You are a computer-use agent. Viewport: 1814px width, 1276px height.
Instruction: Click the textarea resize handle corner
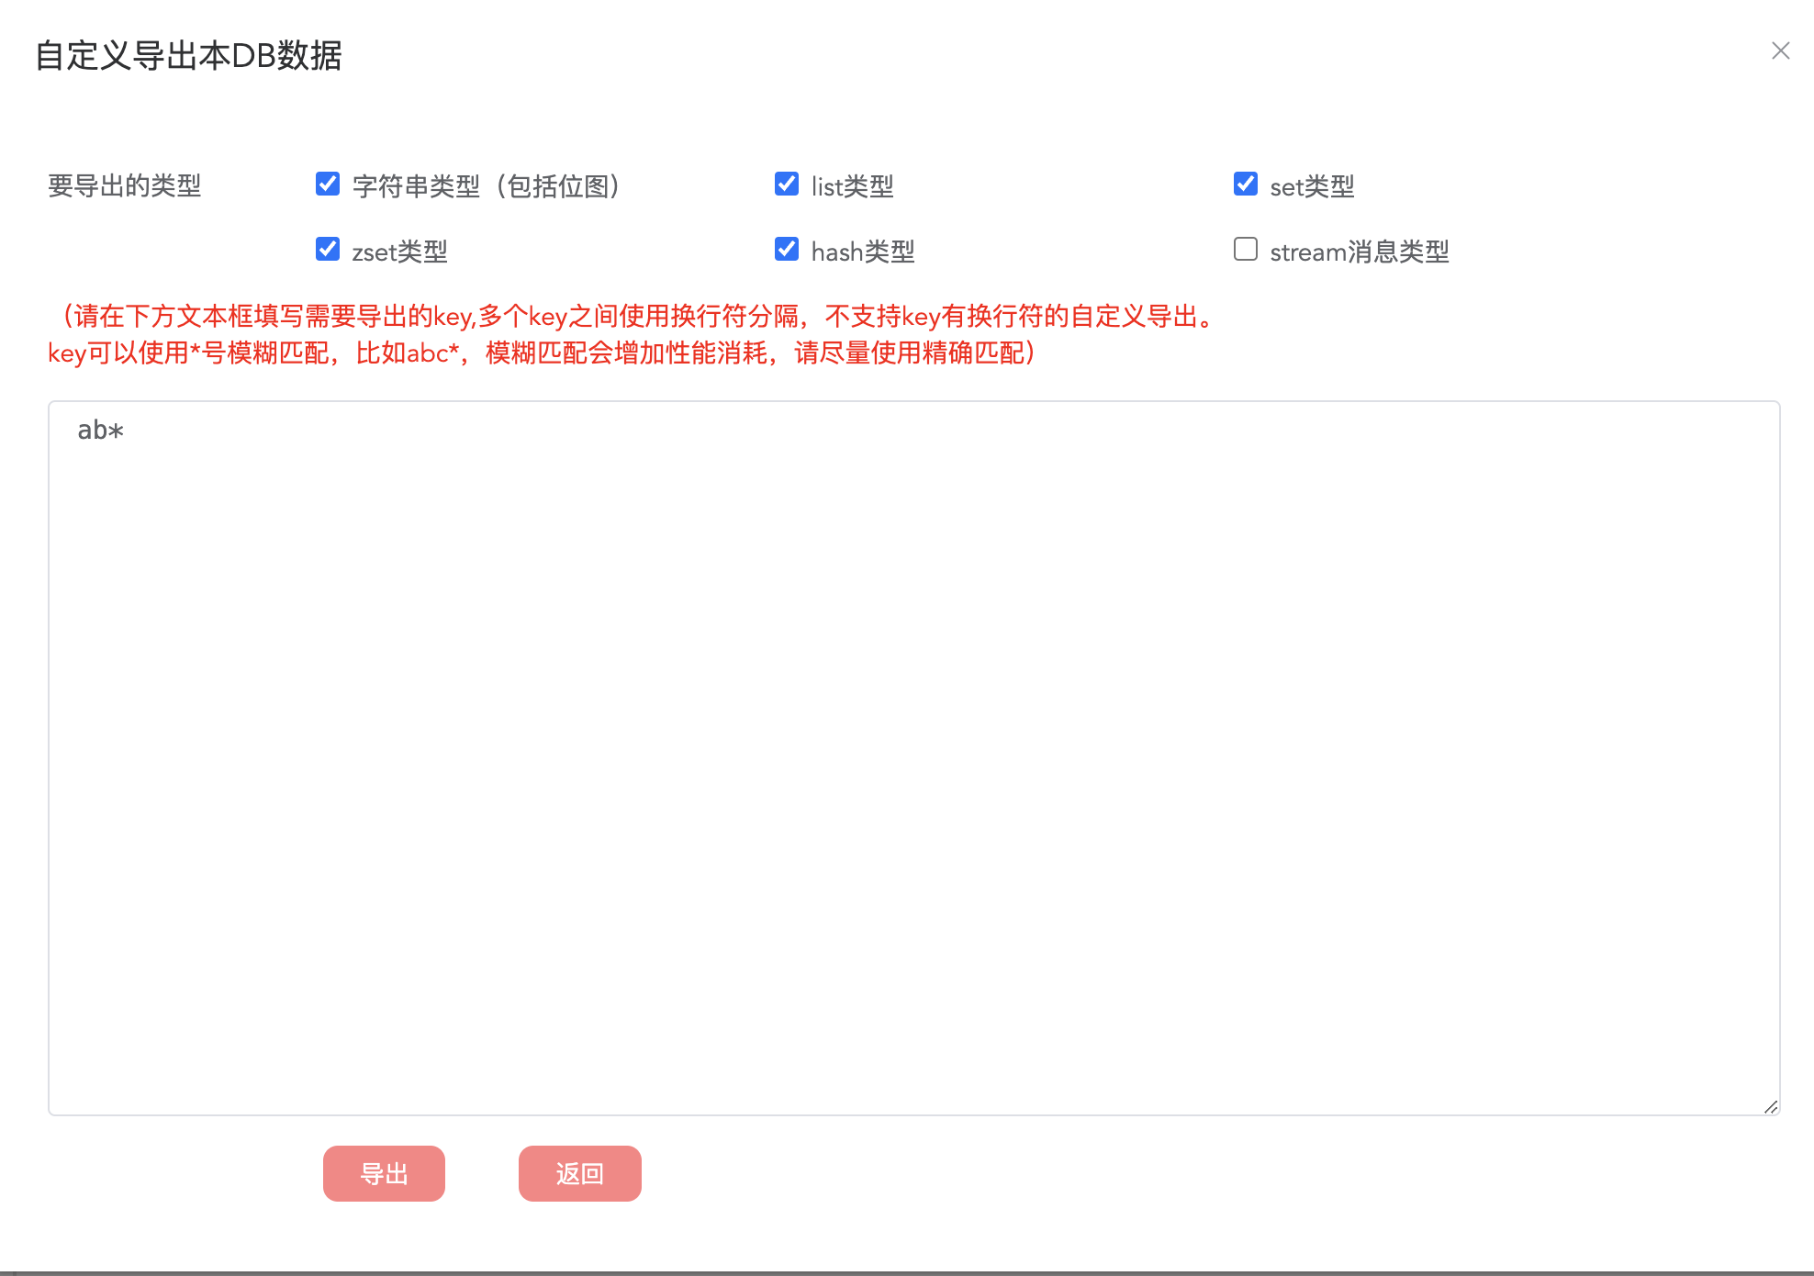[1771, 1107]
